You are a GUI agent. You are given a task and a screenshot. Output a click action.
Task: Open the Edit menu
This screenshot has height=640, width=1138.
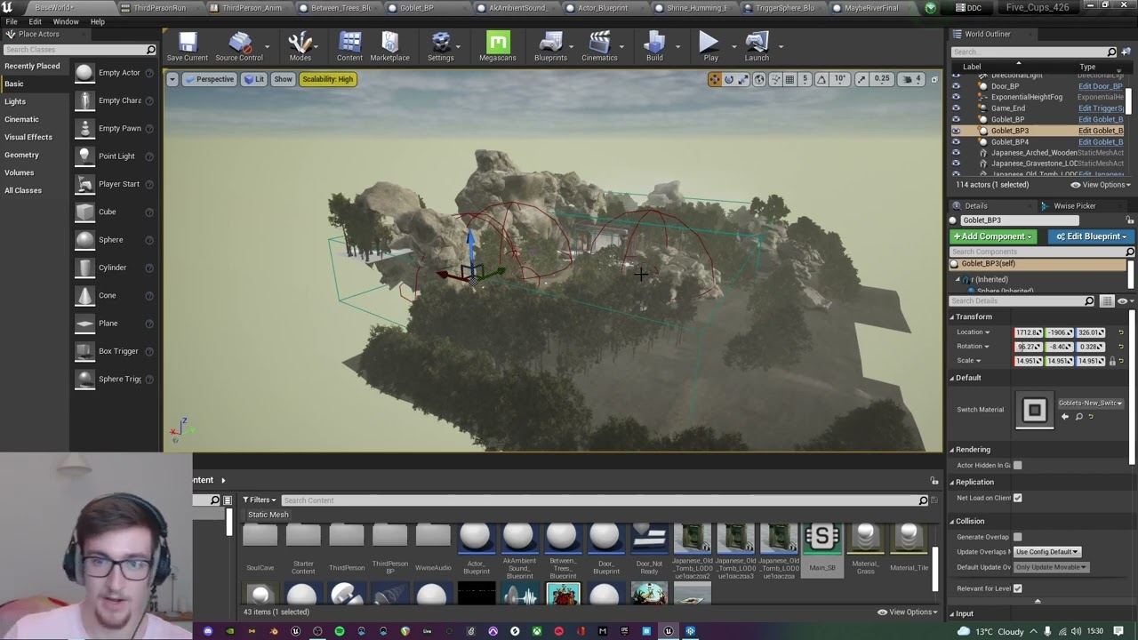tap(35, 21)
